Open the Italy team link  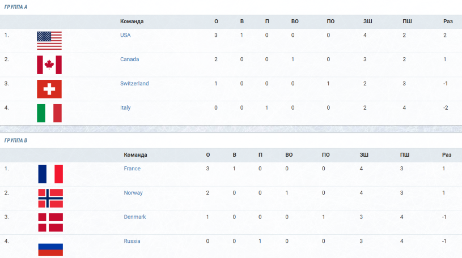click(125, 107)
